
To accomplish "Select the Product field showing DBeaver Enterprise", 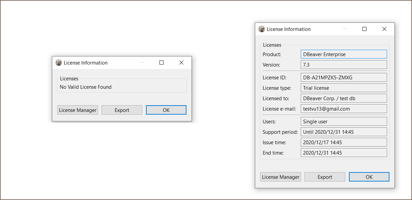I will pyautogui.click(x=344, y=54).
